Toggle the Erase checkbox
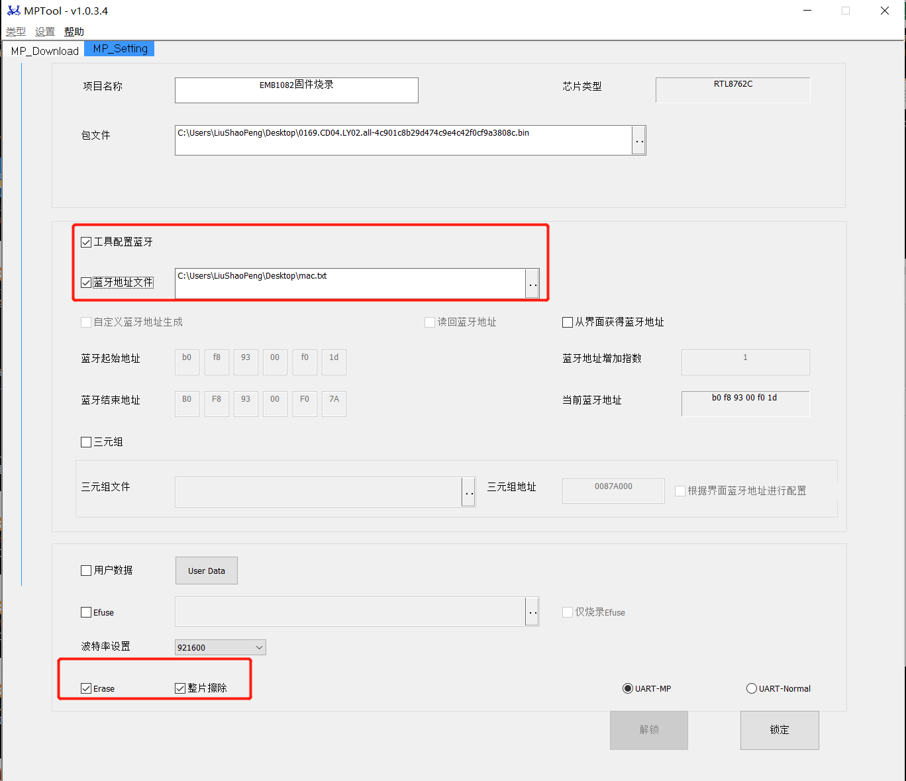Viewport: 906px width, 781px height. coord(86,688)
